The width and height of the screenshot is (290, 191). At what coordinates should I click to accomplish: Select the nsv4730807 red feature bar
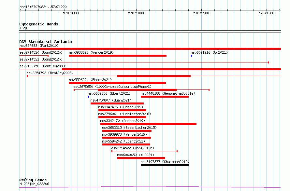(117, 103)
